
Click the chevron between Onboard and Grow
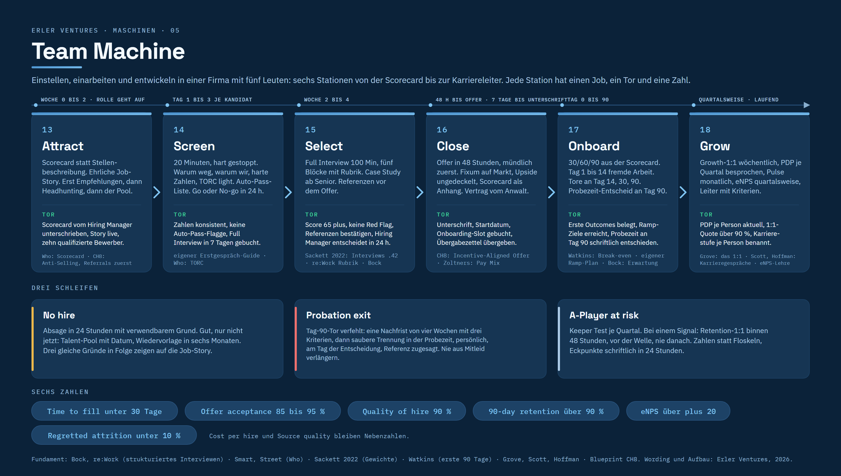pos(683,192)
